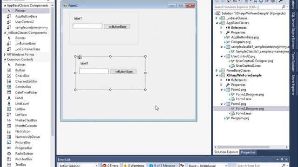Pick the CheckedListBox control

click(27, 81)
